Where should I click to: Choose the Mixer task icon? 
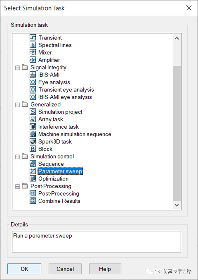(33, 53)
